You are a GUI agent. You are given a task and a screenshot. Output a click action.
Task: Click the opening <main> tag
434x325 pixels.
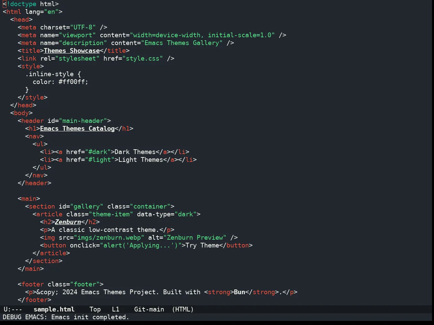point(29,198)
